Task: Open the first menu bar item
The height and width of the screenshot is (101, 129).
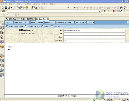Action: pyautogui.click(x=4, y=4)
